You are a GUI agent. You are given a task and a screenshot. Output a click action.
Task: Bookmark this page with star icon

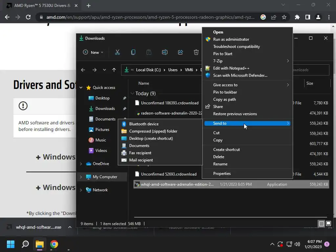coord(284,17)
